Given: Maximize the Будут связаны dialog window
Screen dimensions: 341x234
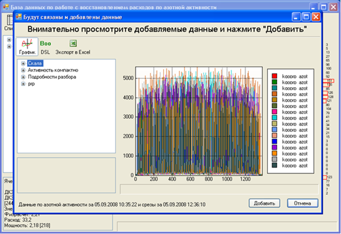Looking at the screenshot, I should [306, 17].
